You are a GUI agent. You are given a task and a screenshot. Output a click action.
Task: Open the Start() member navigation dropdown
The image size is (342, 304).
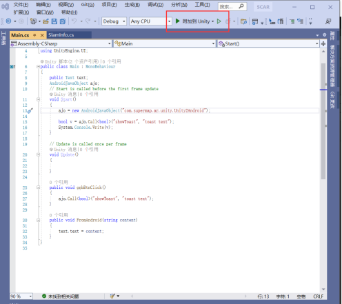point(268,43)
